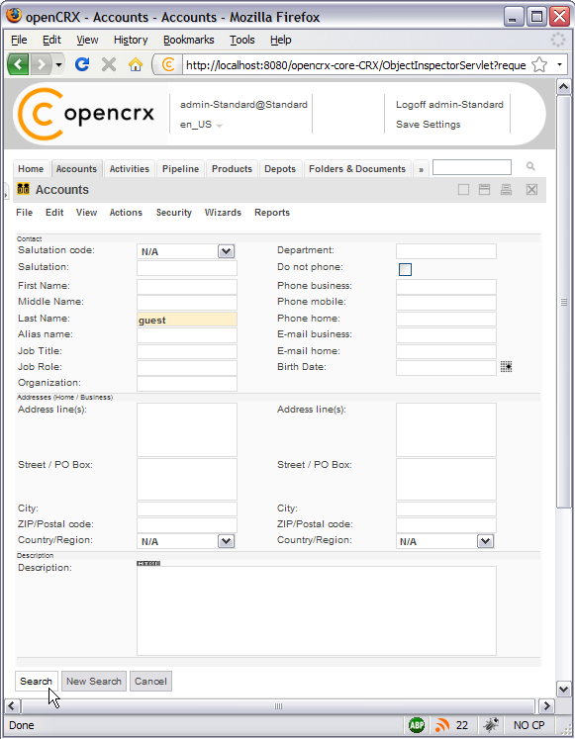Viewport: 575px width, 739px height.
Task: Open the Actions menu
Action: click(x=126, y=213)
